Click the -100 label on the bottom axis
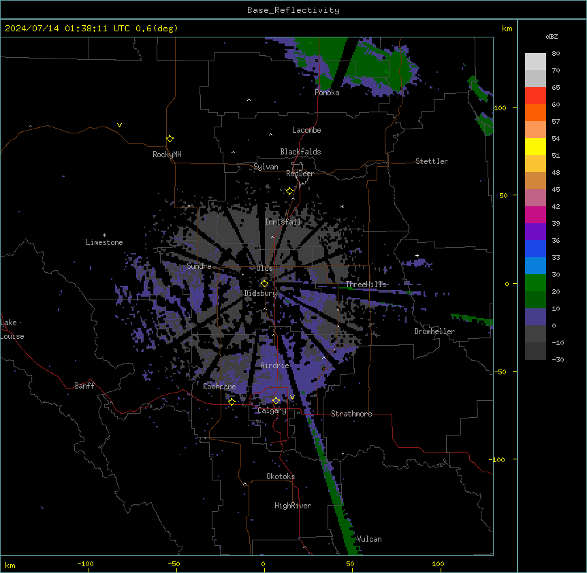This screenshot has width=587, height=573. click(85, 563)
